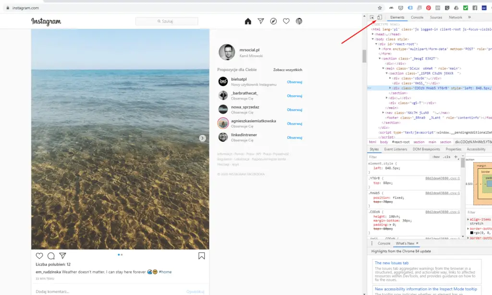The image size is (492, 295).
Task: Toggle the .cls class editor
Action: [x=446, y=157]
